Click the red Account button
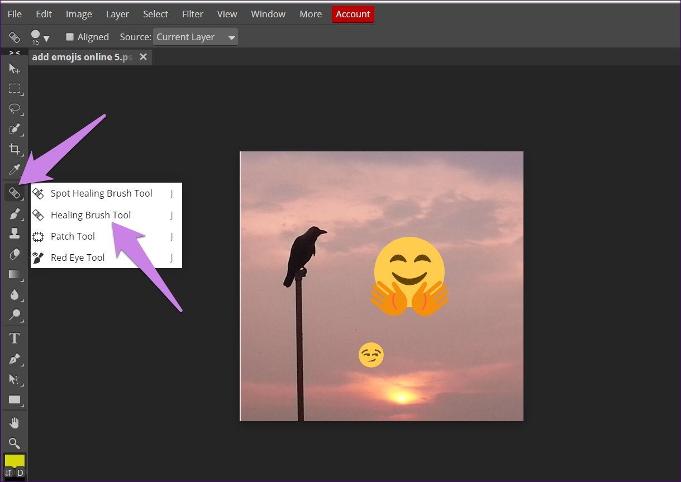The width and height of the screenshot is (681, 482). coord(353,14)
